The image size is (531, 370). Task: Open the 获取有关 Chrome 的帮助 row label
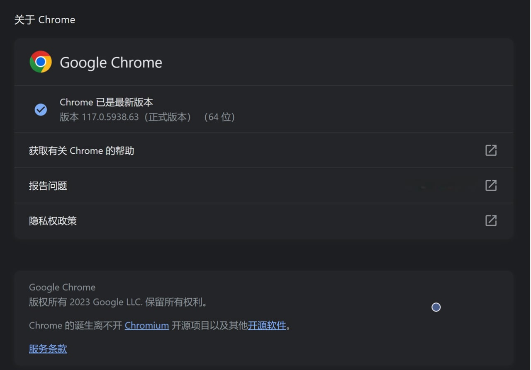tap(81, 151)
